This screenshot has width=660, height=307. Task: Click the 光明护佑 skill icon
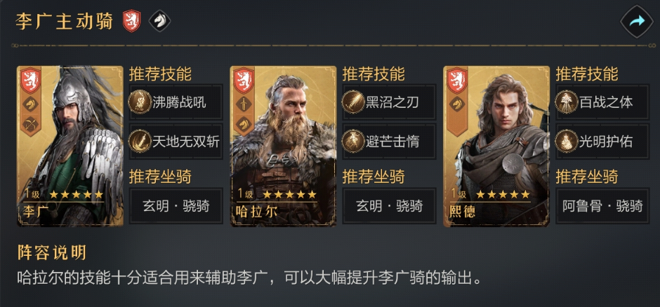click(x=567, y=141)
